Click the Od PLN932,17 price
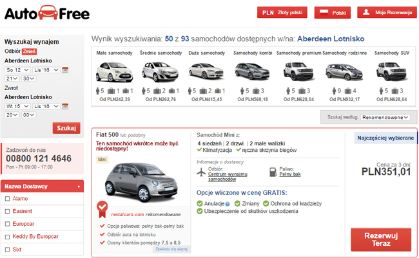The height and width of the screenshot is (258, 419). [x=344, y=99]
